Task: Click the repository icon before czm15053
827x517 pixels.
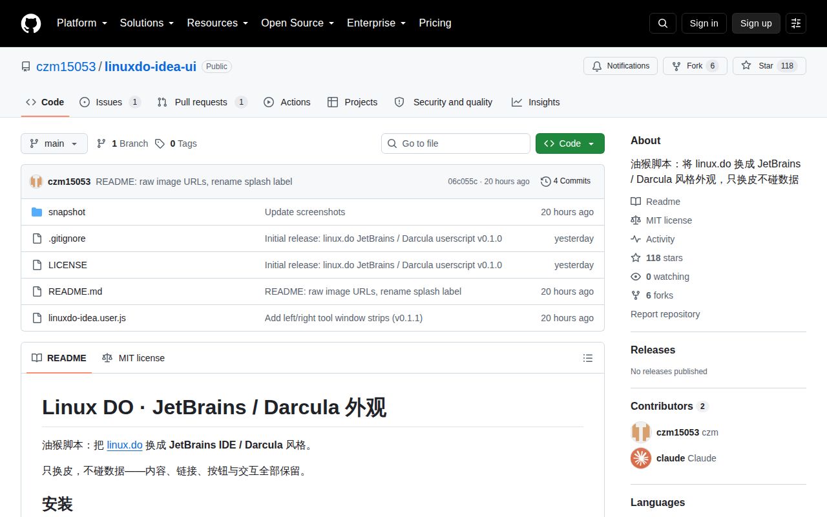Action: coord(26,67)
